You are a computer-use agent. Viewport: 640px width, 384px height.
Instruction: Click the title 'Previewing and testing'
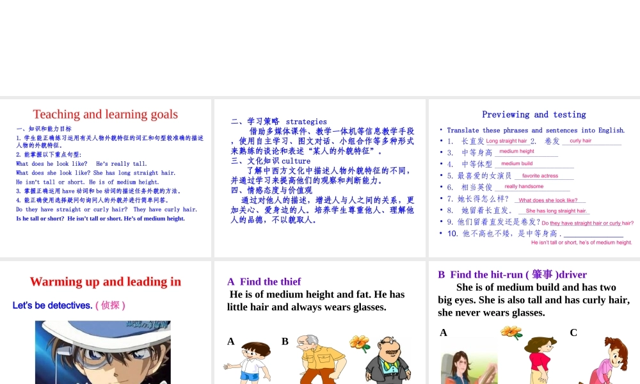tap(534, 115)
